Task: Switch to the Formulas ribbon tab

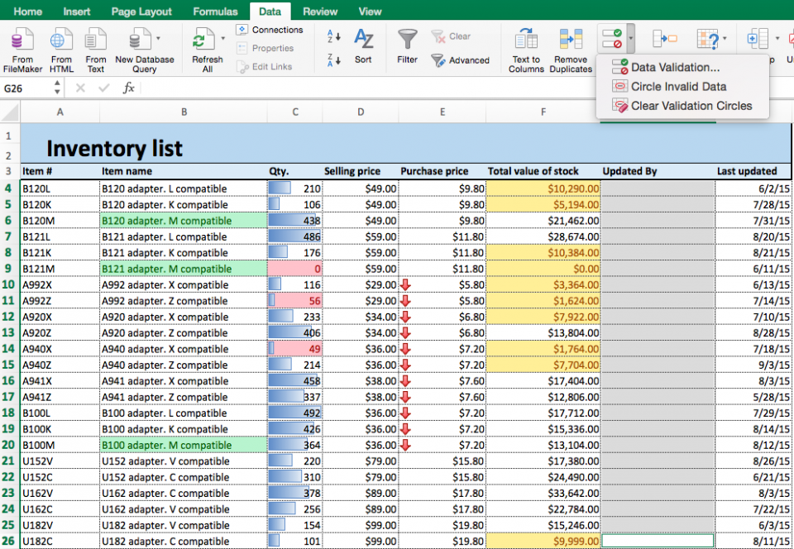Action: [x=215, y=12]
